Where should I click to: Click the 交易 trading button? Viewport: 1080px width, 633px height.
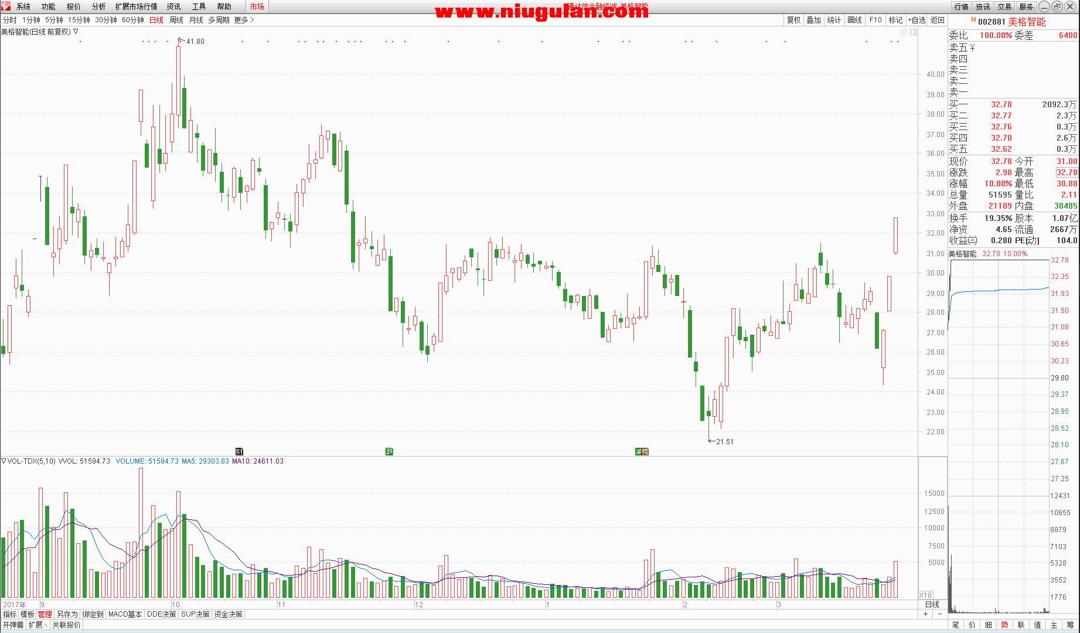point(1004,6)
